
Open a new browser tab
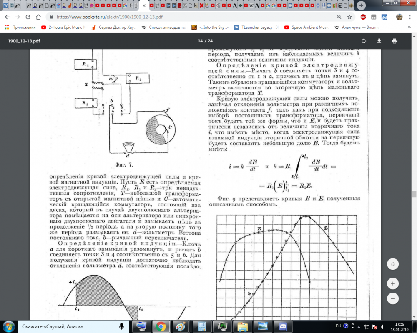(x=361, y=5)
